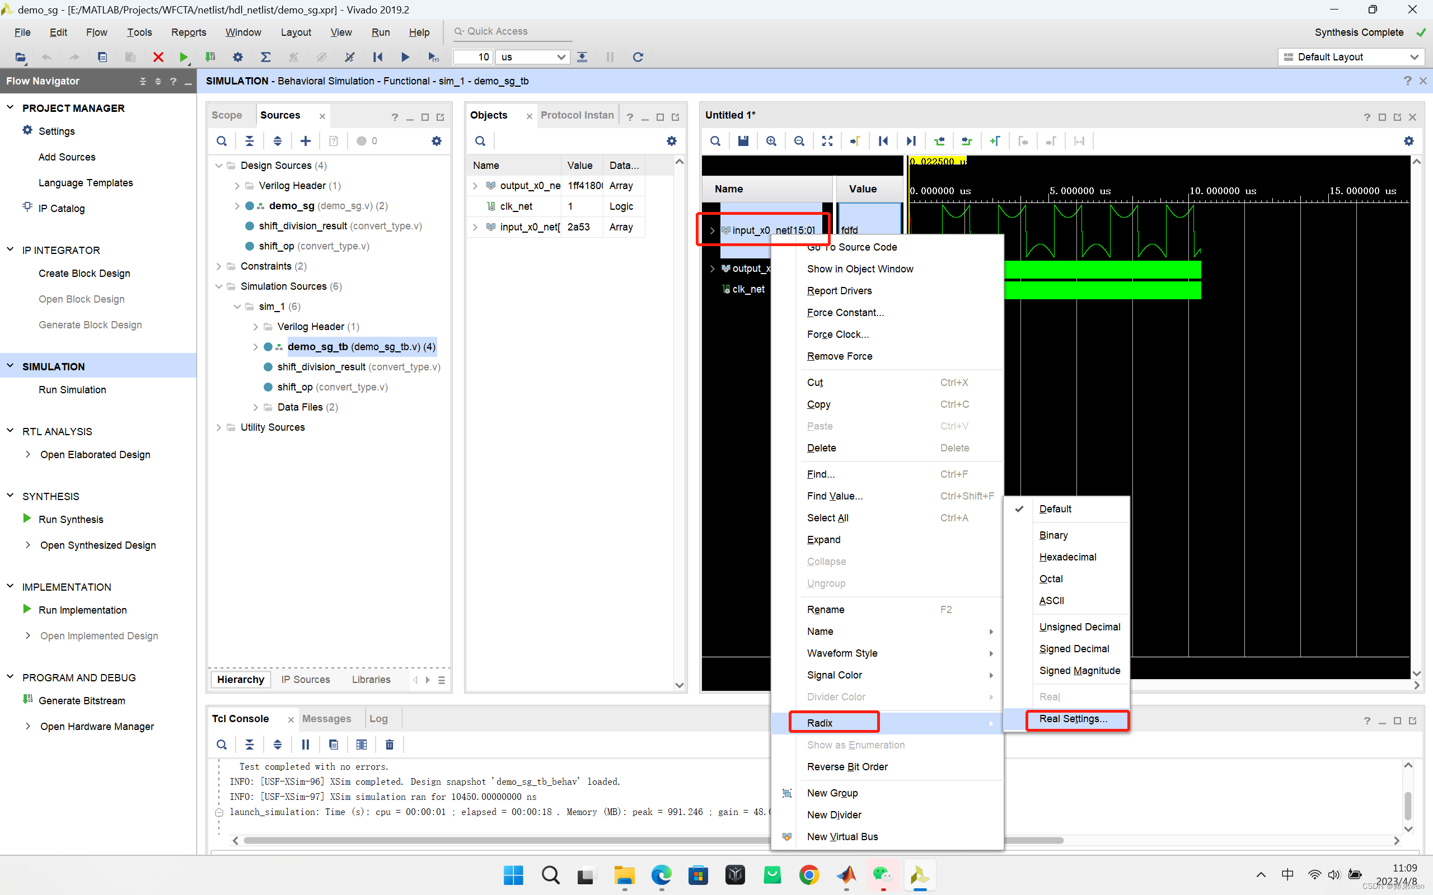This screenshot has height=895, width=1433.
Task: Expand the Data Files folder
Action: coord(255,407)
